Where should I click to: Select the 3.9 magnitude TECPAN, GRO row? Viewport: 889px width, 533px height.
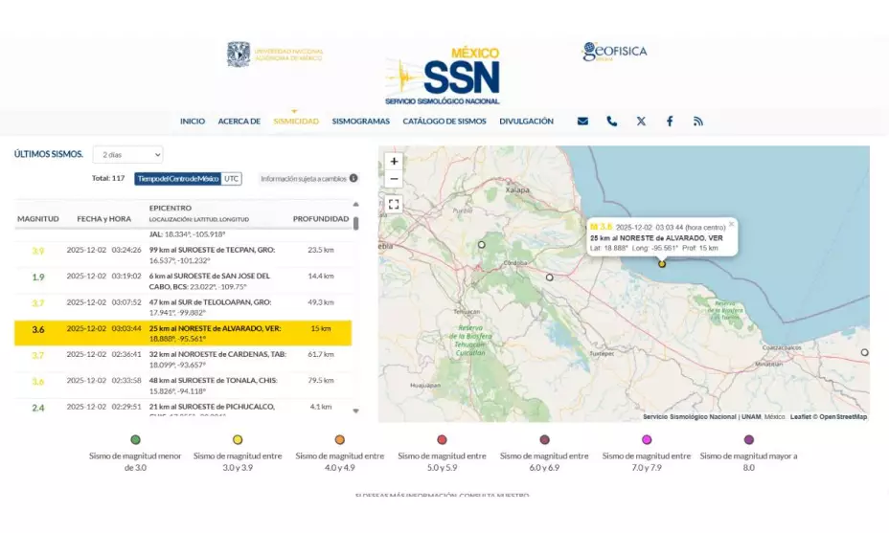pos(183,255)
